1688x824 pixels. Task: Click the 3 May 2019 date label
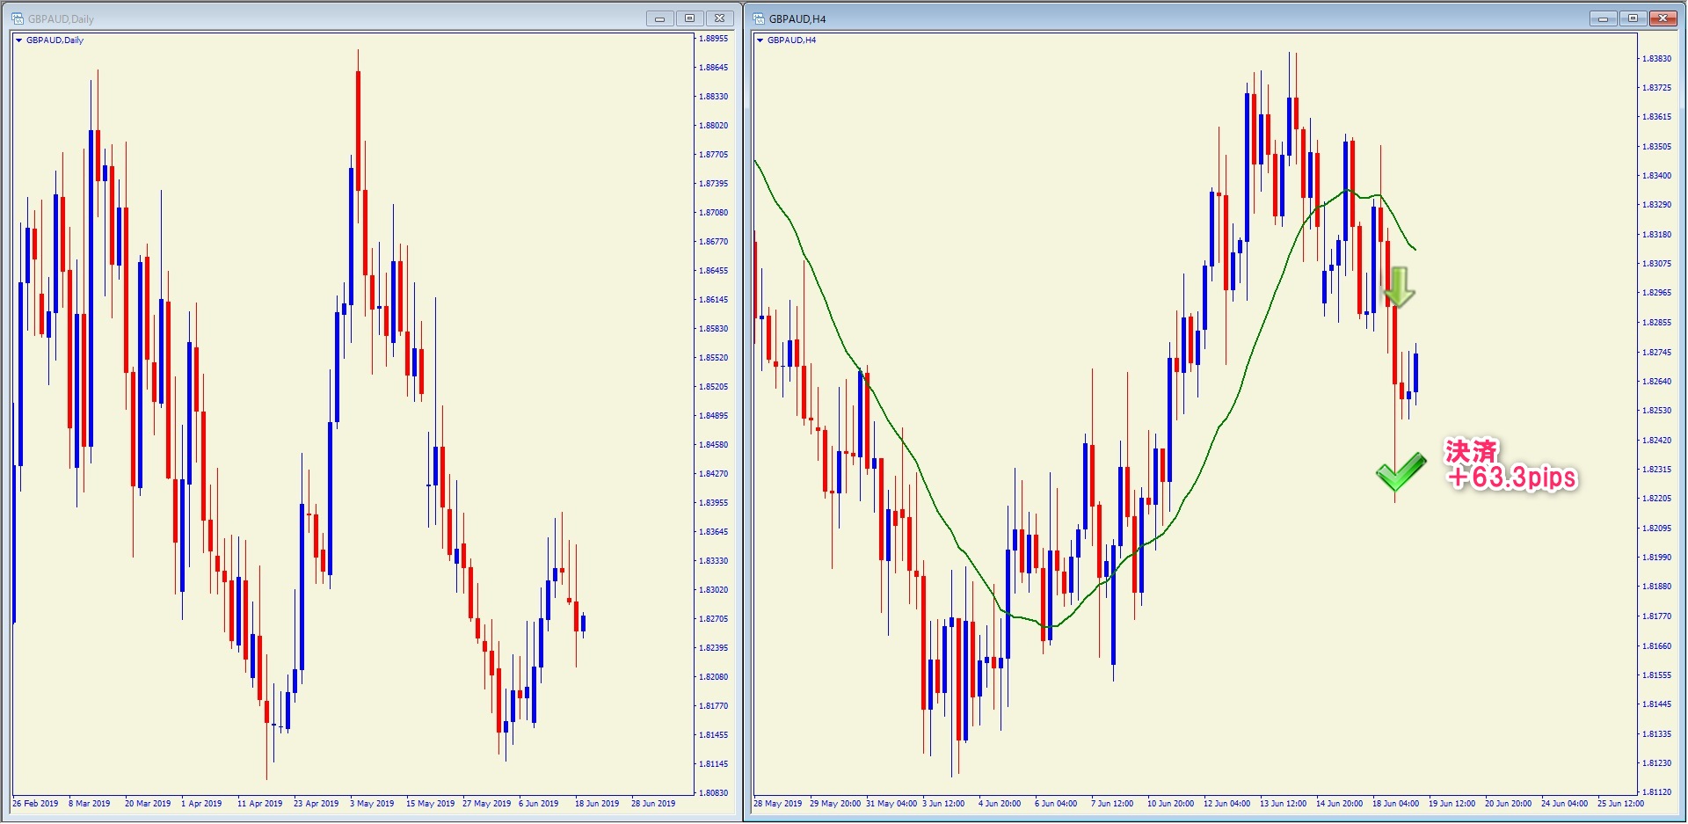tap(372, 804)
